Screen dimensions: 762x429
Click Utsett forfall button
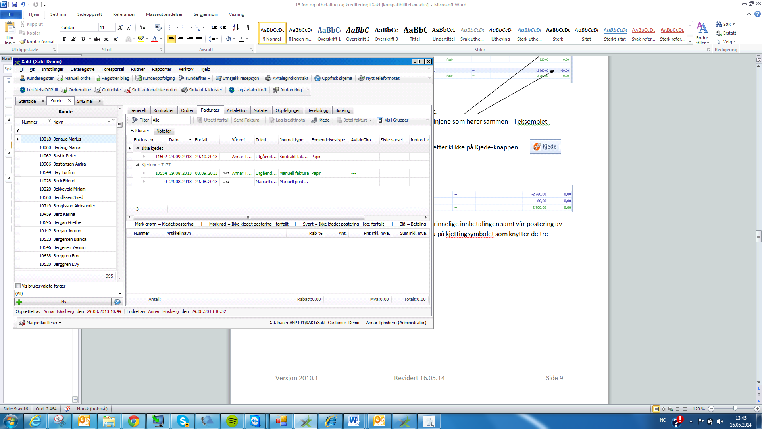[x=213, y=120]
